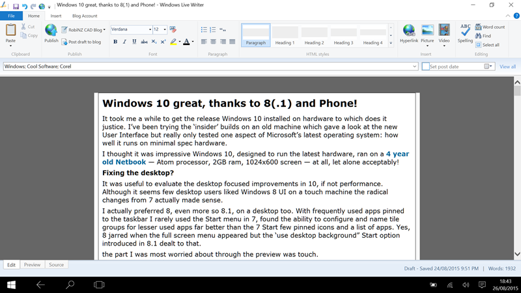Click the clear formatting icon
The image size is (521, 293).
click(173, 29)
